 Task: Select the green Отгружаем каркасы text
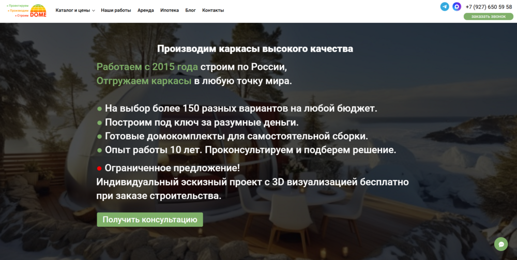click(144, 81)
